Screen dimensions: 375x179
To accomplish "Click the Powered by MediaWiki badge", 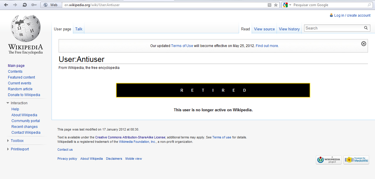I will 356,160.
